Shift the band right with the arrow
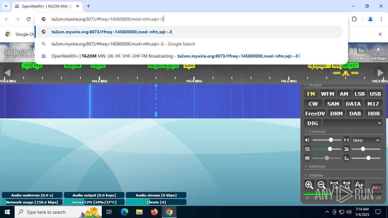This screenshot has height=218, width=388. (x=380, y=73)
